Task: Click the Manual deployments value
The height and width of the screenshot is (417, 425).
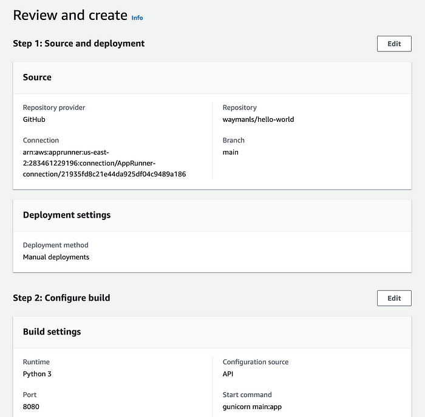Action: (56, 257)
